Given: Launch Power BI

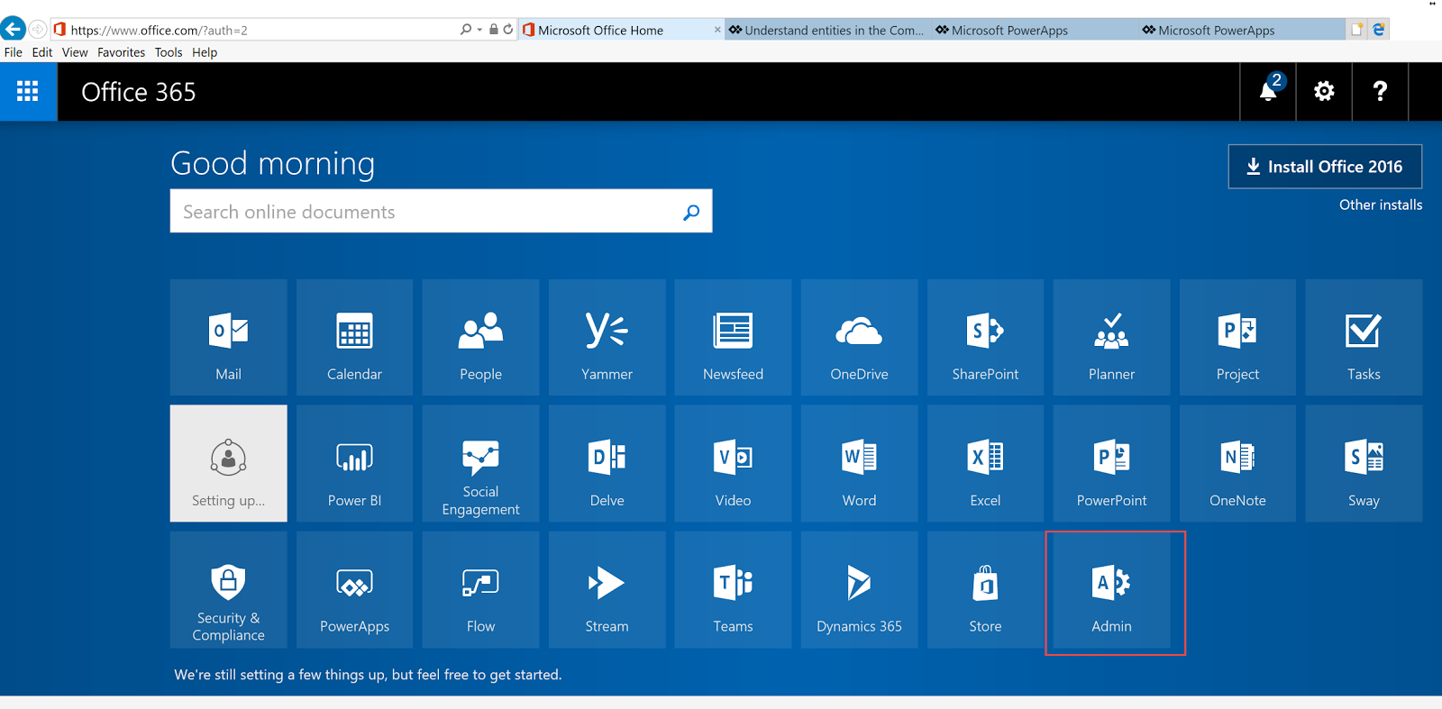Looking at the screenshot, I should tap(354, 463).
